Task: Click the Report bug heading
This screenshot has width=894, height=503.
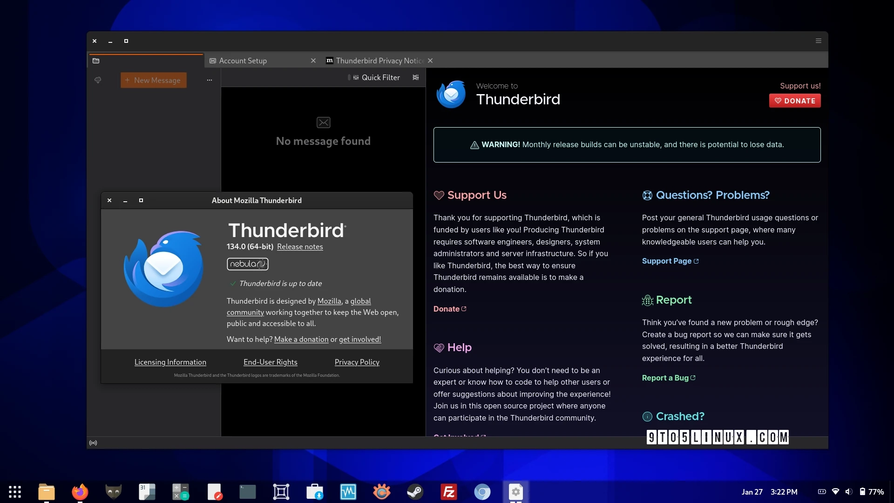Action: point(667,300)
